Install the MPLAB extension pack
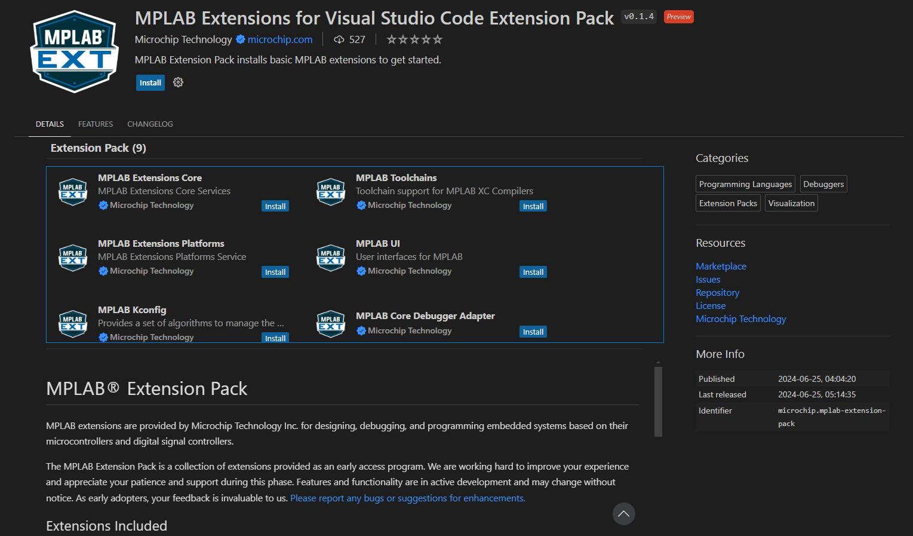The height and width of the screenshot is (536, 913). (150, 83)
